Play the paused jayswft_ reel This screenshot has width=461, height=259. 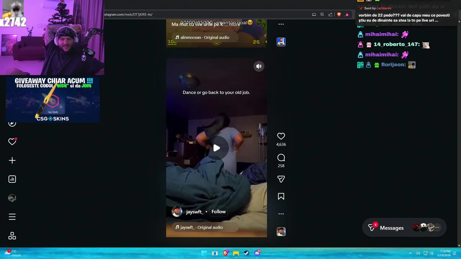point(216,148)
